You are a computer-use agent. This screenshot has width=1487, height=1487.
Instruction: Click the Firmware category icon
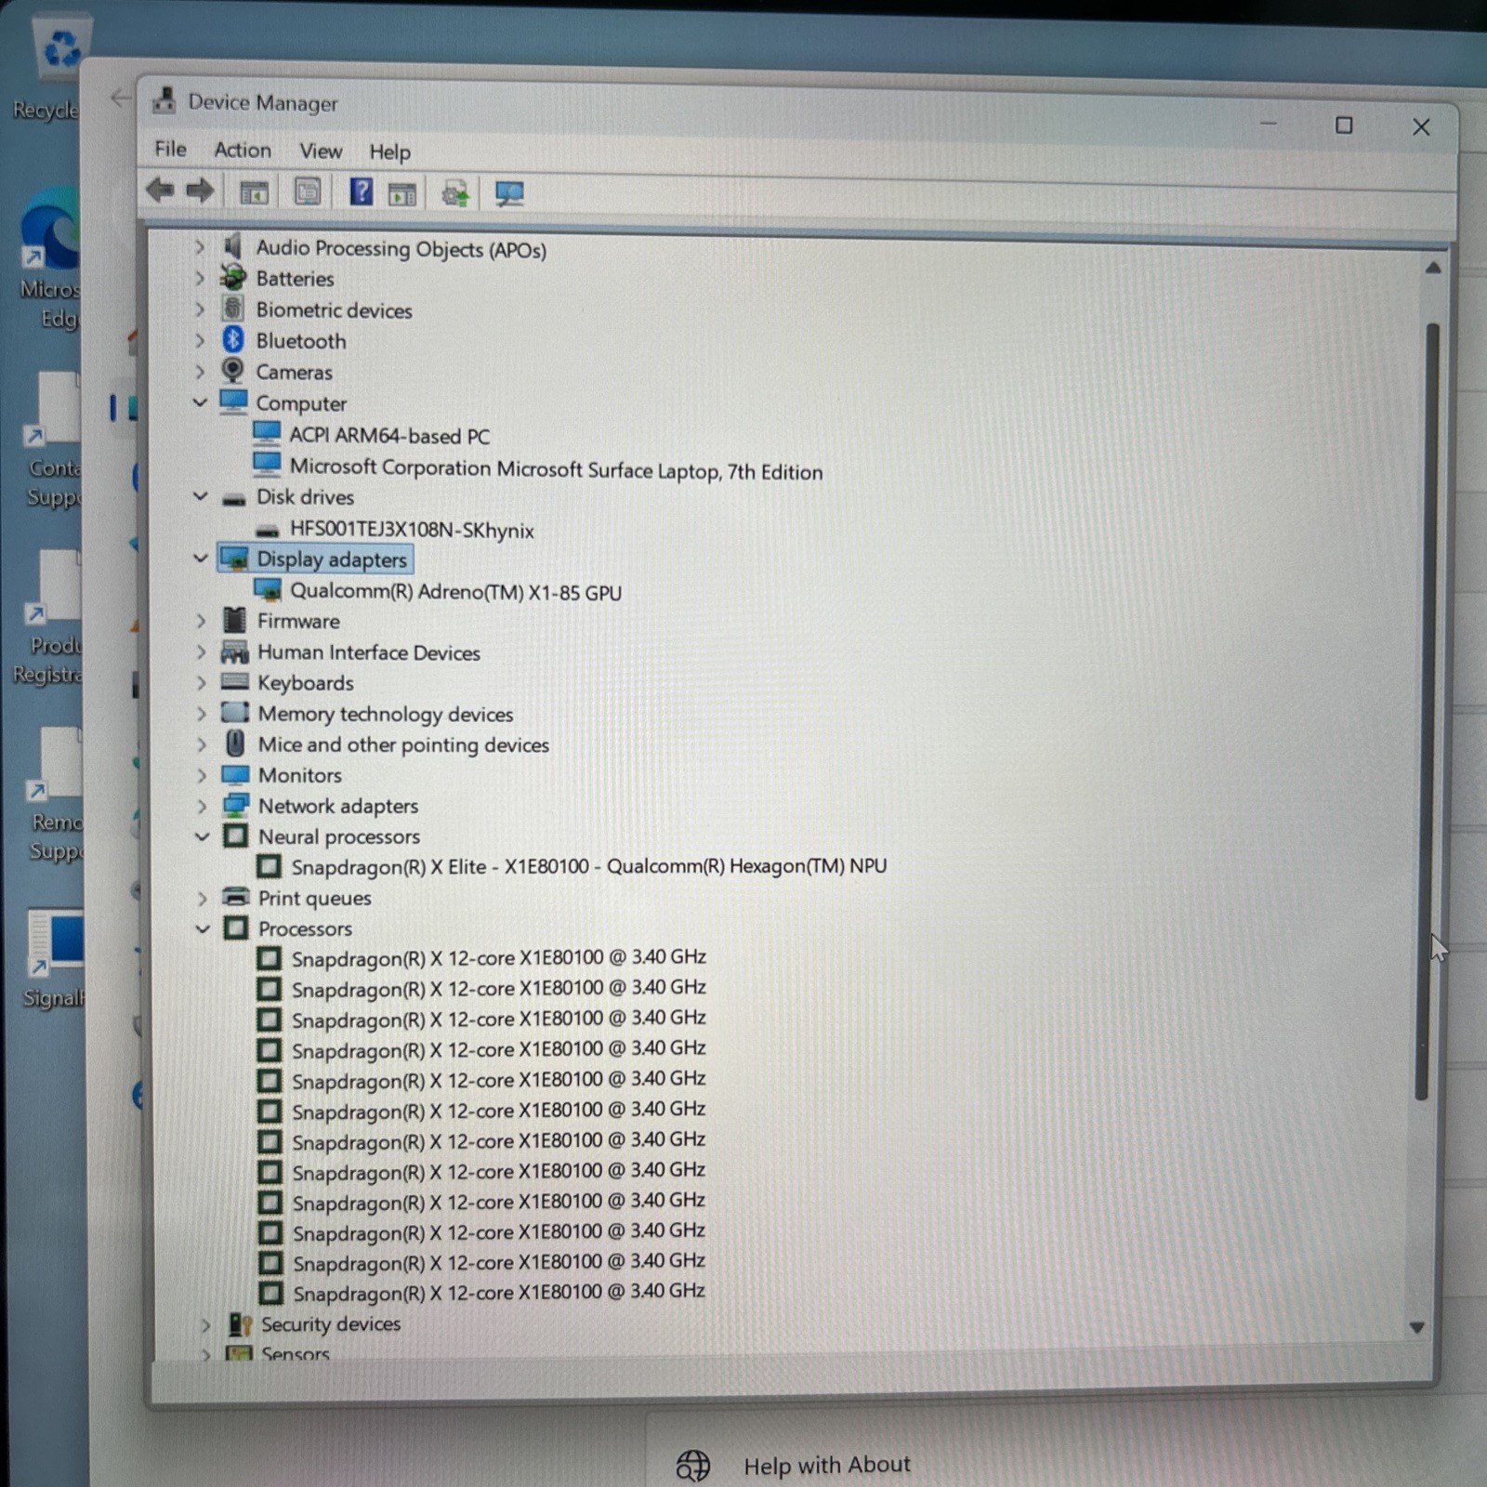[x=235, y=620]
